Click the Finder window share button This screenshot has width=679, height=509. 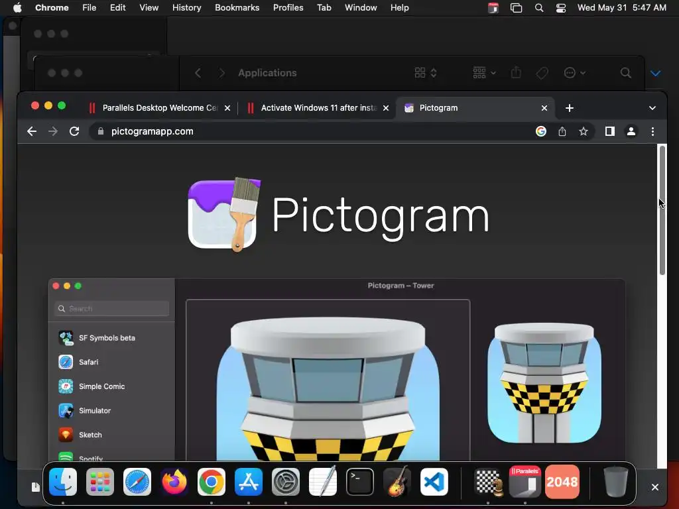(516, 73)
